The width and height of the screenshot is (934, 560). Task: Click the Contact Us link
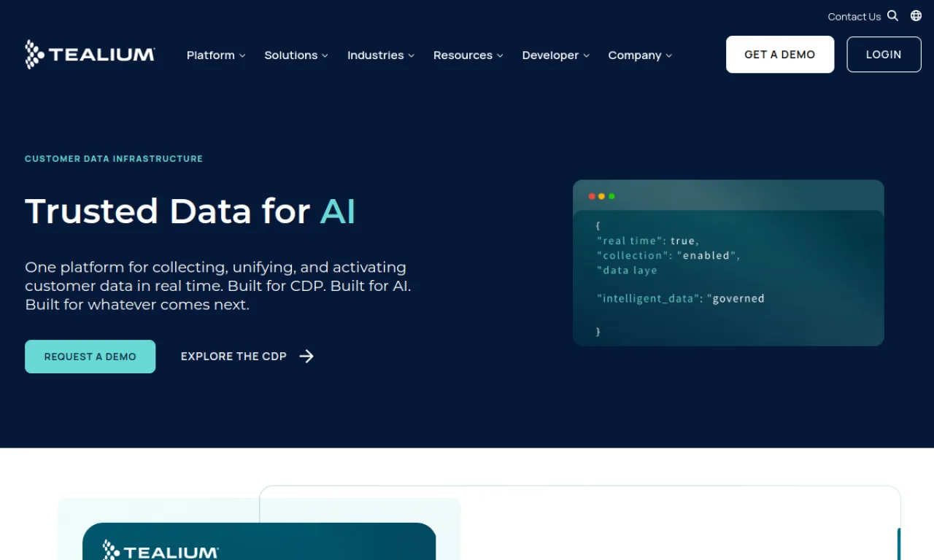pyautogui.click(x=854, y=17)
